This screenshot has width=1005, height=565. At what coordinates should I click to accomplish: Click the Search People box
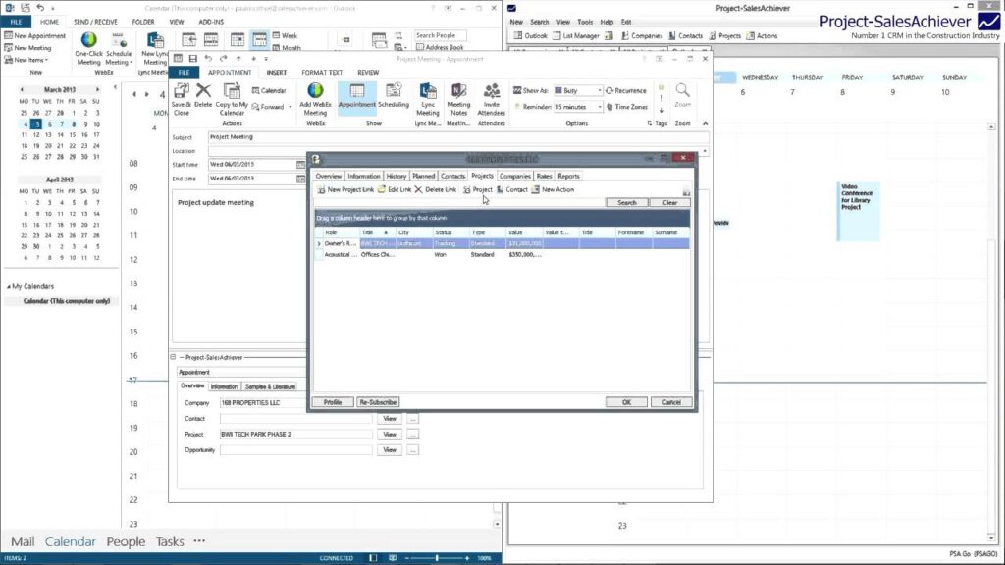pyautogui.click(x=440, y=36)
